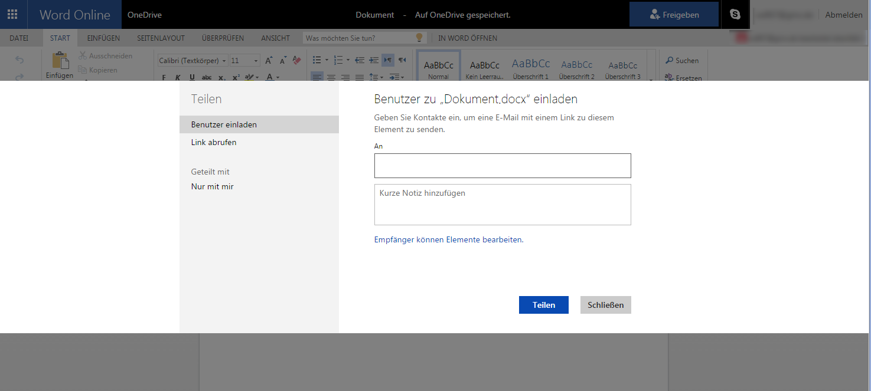Apply the Normal style thumbnail
The height and width of the screenshot is (391, 871).
click(439, 66)
